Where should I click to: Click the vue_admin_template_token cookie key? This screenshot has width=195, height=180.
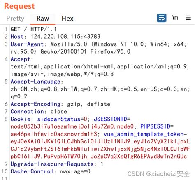click(144, 134)
